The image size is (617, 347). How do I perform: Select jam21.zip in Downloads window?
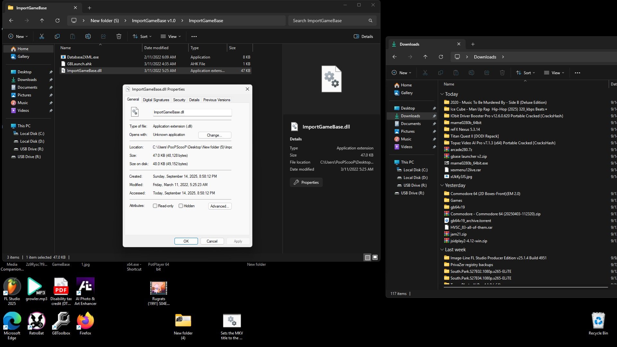458,234
